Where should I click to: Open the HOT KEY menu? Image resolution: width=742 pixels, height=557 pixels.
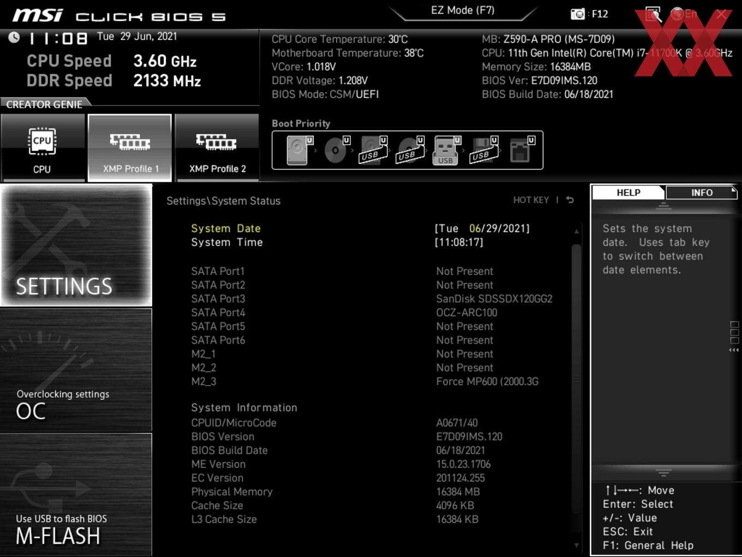(531, 200)
